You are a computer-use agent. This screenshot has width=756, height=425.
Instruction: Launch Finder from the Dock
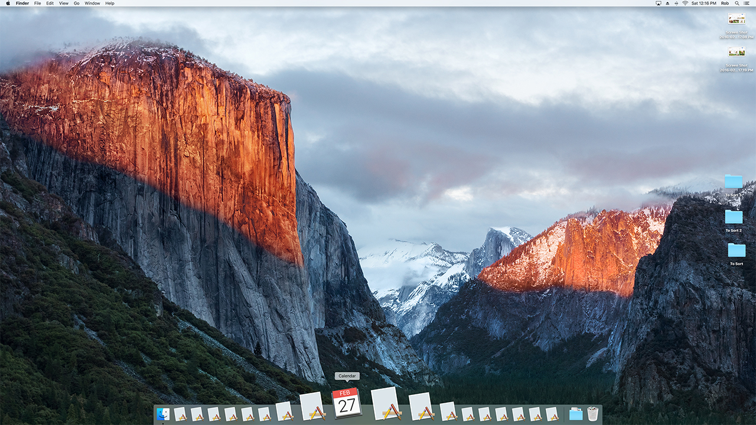(163, 414)
